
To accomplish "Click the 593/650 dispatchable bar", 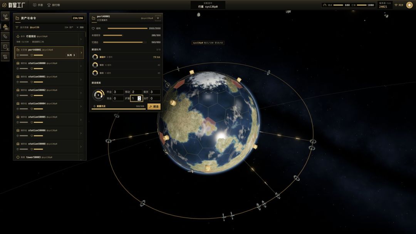I will (x=125, y=42).
